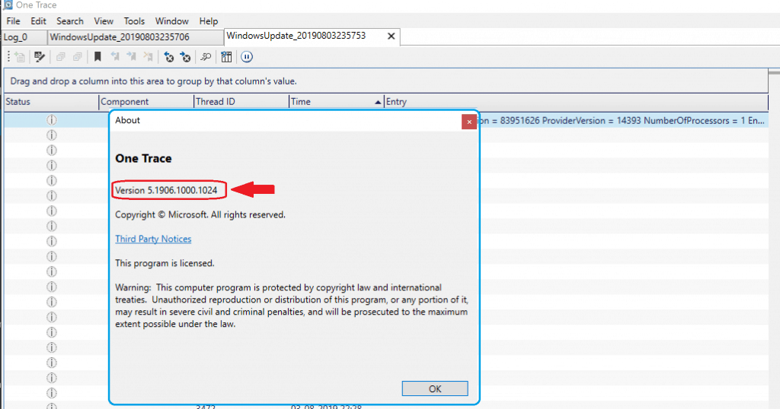Click the collapse all groups icon
Viewport: 780px width, 409px height.
(61, 57)
